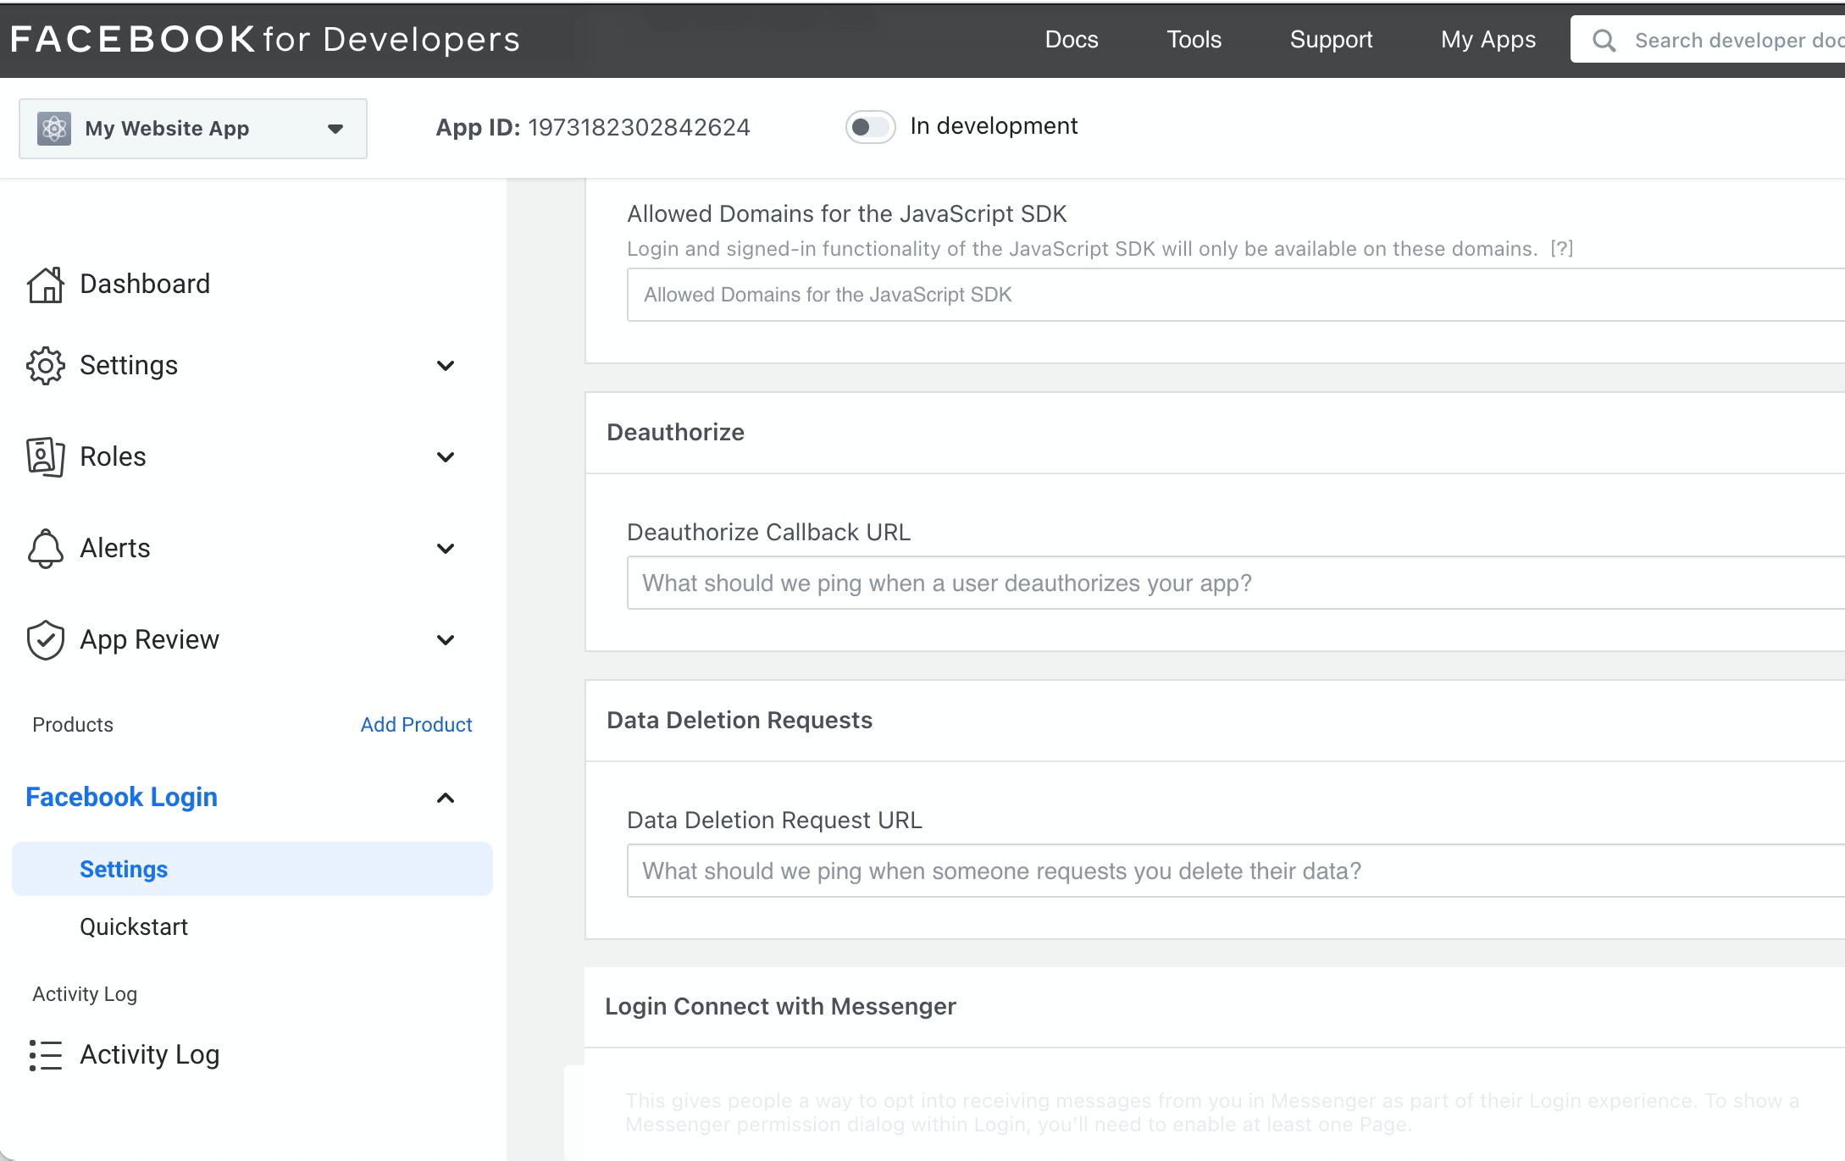The image size is (1845, 1161).
Task: Expand the Roles dropdown in sidebar
Action: 444,456
